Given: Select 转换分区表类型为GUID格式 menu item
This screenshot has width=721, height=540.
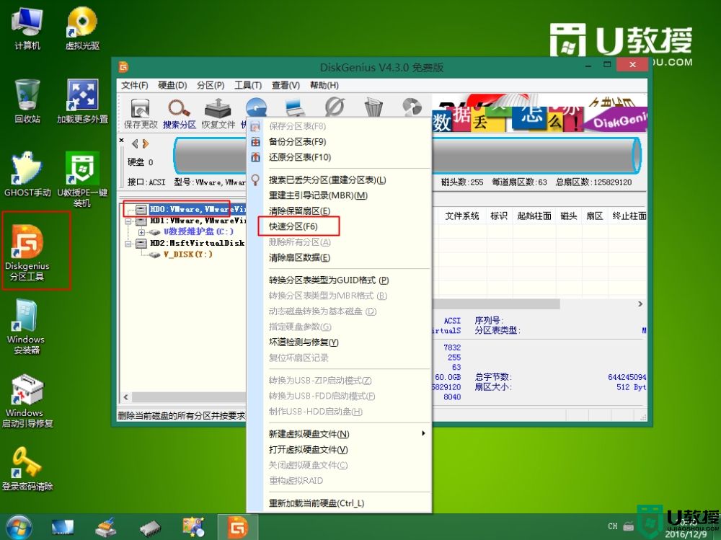Looking at the screenshot, I should (340, 280).
